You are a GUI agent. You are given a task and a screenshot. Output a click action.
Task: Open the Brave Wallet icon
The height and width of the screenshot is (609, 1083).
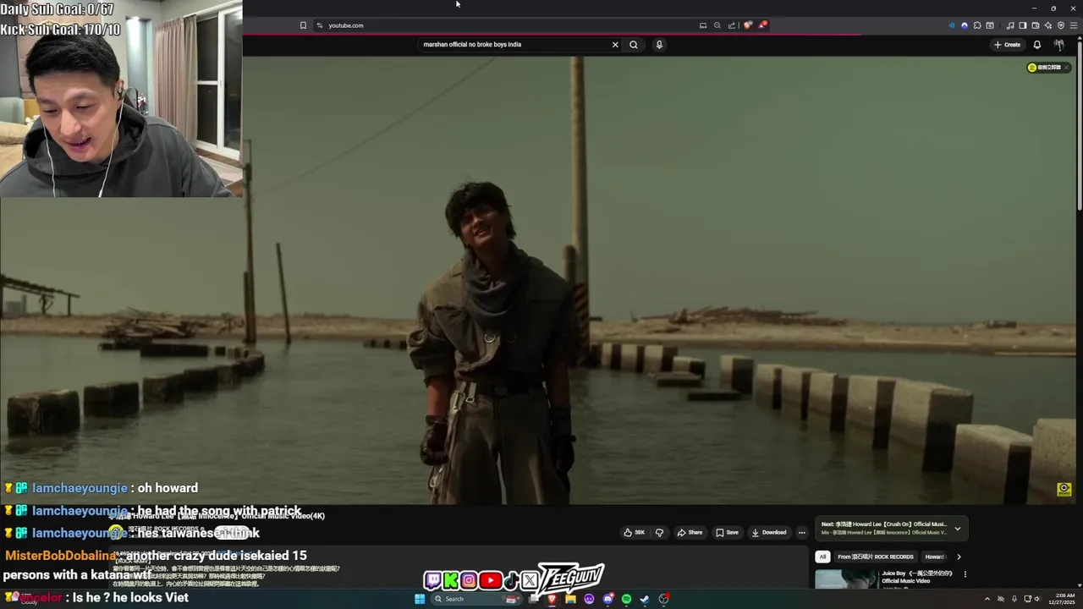click(x=1036, y=25)
